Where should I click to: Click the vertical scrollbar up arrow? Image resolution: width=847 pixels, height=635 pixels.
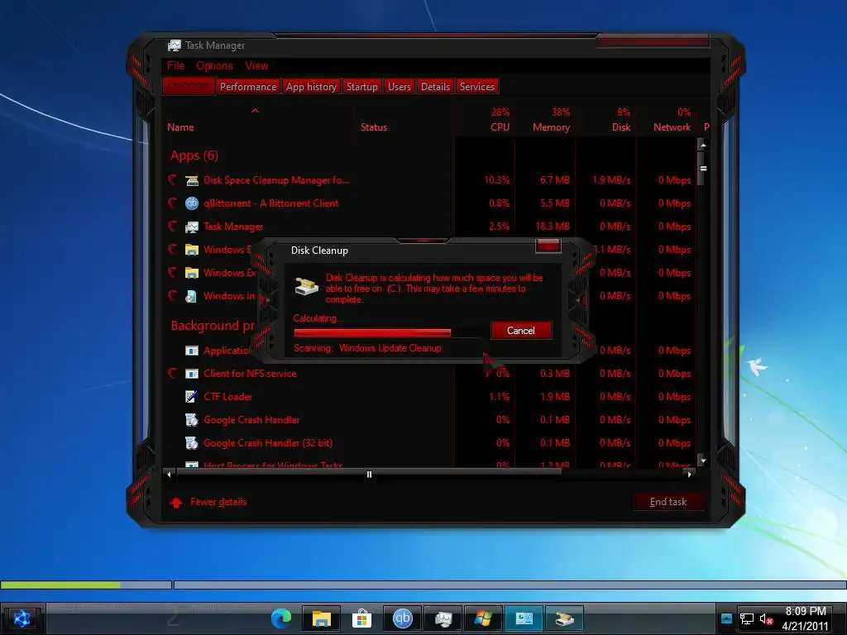(x=703, y=145)
